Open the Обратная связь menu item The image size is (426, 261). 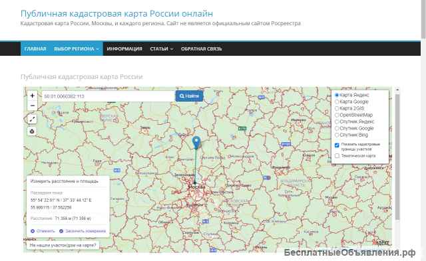[x=201, y=48]
